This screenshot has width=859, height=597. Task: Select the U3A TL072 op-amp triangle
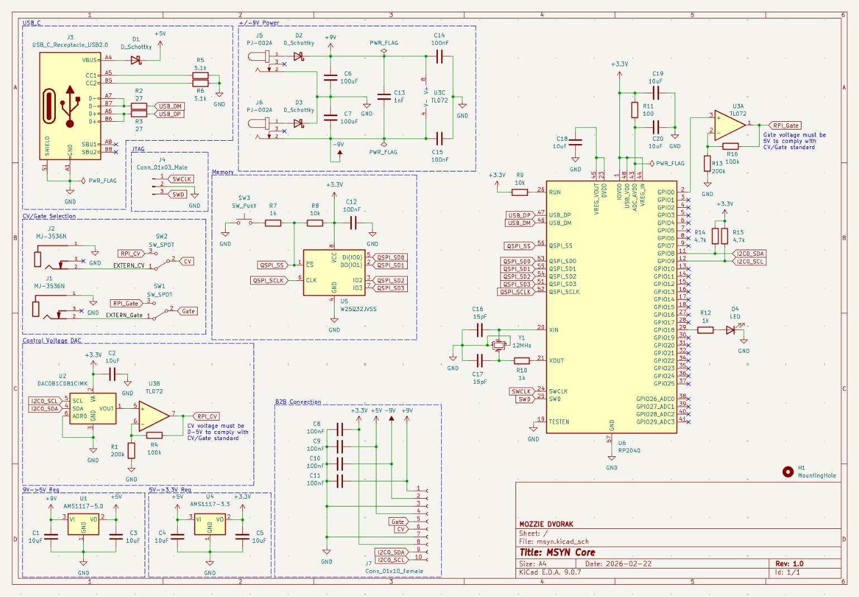coord(730,125)
